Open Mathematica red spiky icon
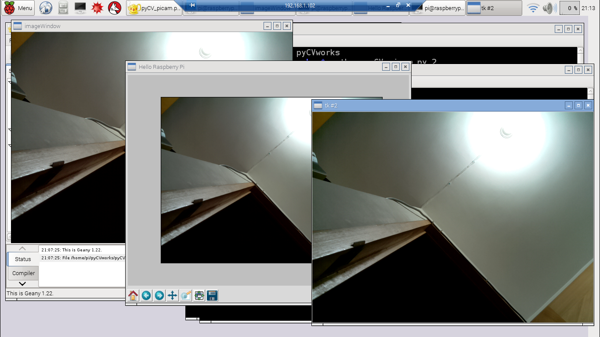 pos(97,8)
